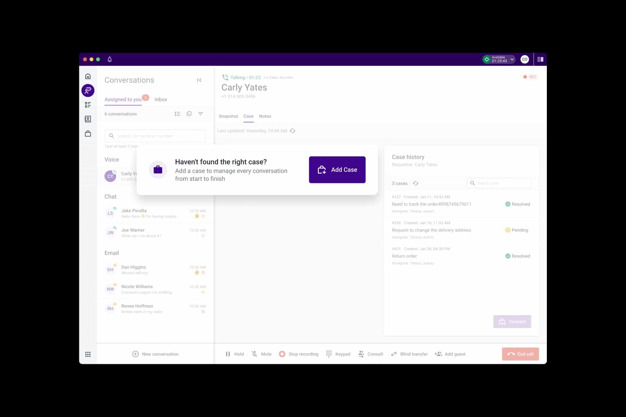The height and width of the screenshot is (417, 626).
Task: Switch to the Snapshot tab
Action: [x=228, y=116]
